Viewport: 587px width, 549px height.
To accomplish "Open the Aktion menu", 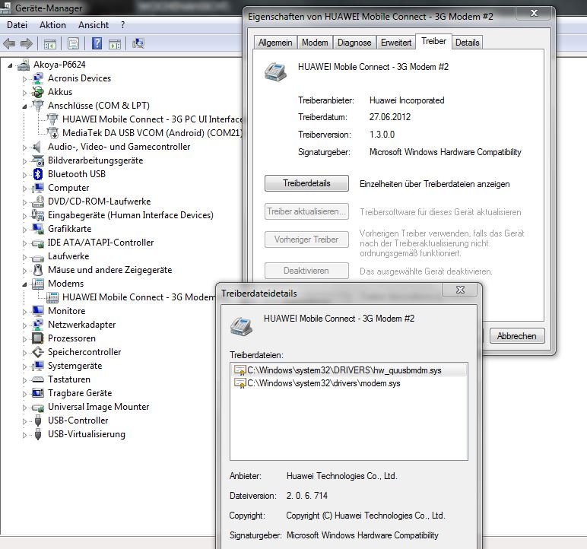I will (52, 25).
